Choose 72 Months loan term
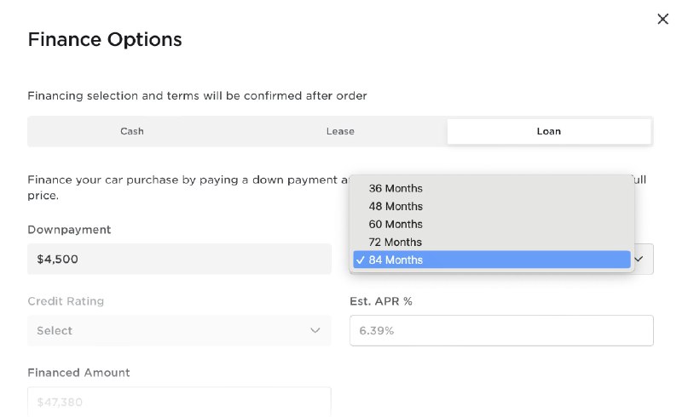The width and height of the screenshot is (682, 417). (x=492, y=242)
